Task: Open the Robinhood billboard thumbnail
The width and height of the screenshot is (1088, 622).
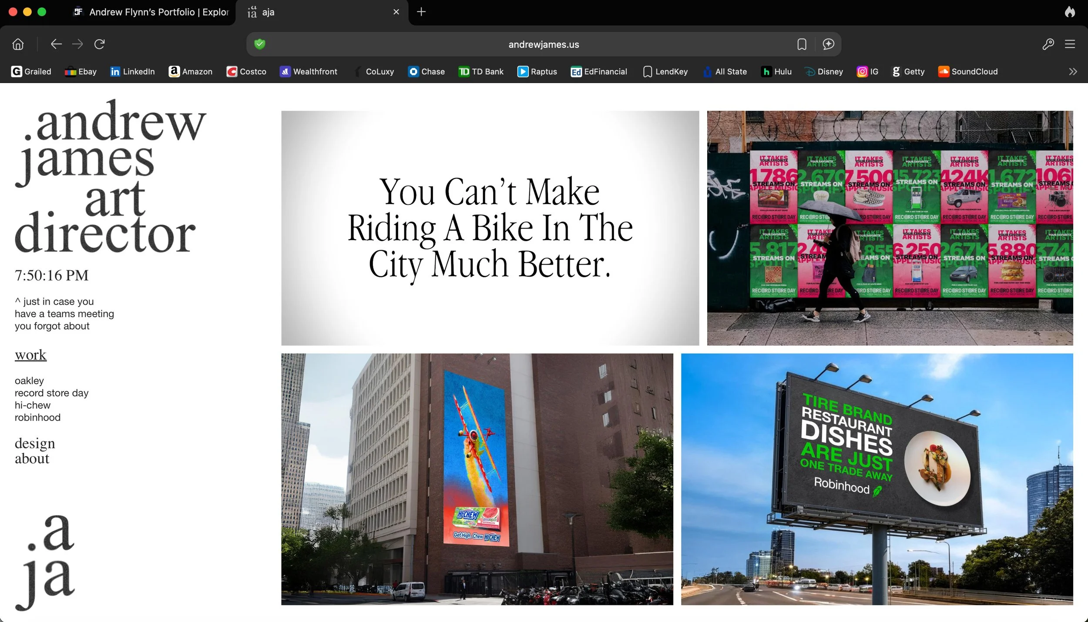Action: coord(876,479)
